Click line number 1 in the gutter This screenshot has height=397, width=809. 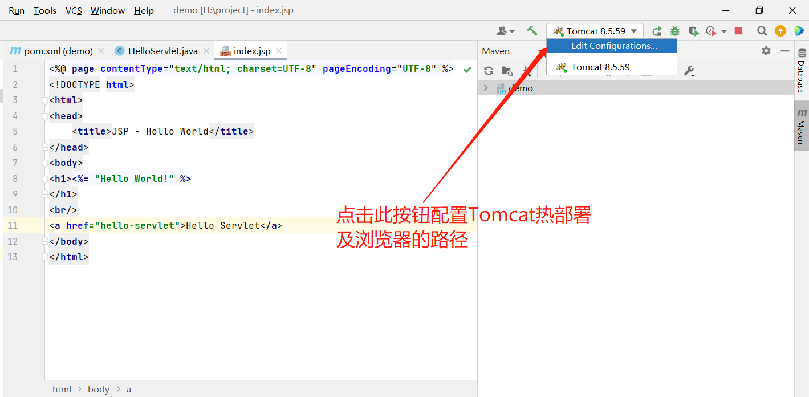pos(15,69)
